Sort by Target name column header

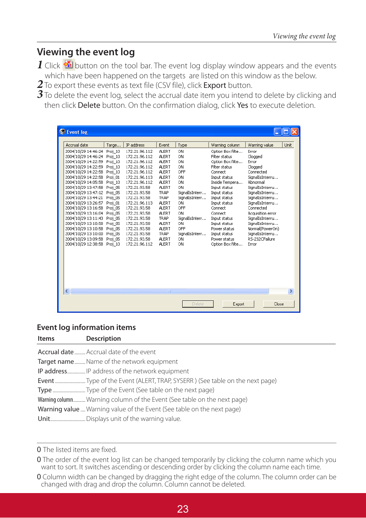(114, 145)
